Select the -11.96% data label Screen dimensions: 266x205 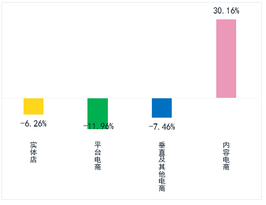point(98,126)
